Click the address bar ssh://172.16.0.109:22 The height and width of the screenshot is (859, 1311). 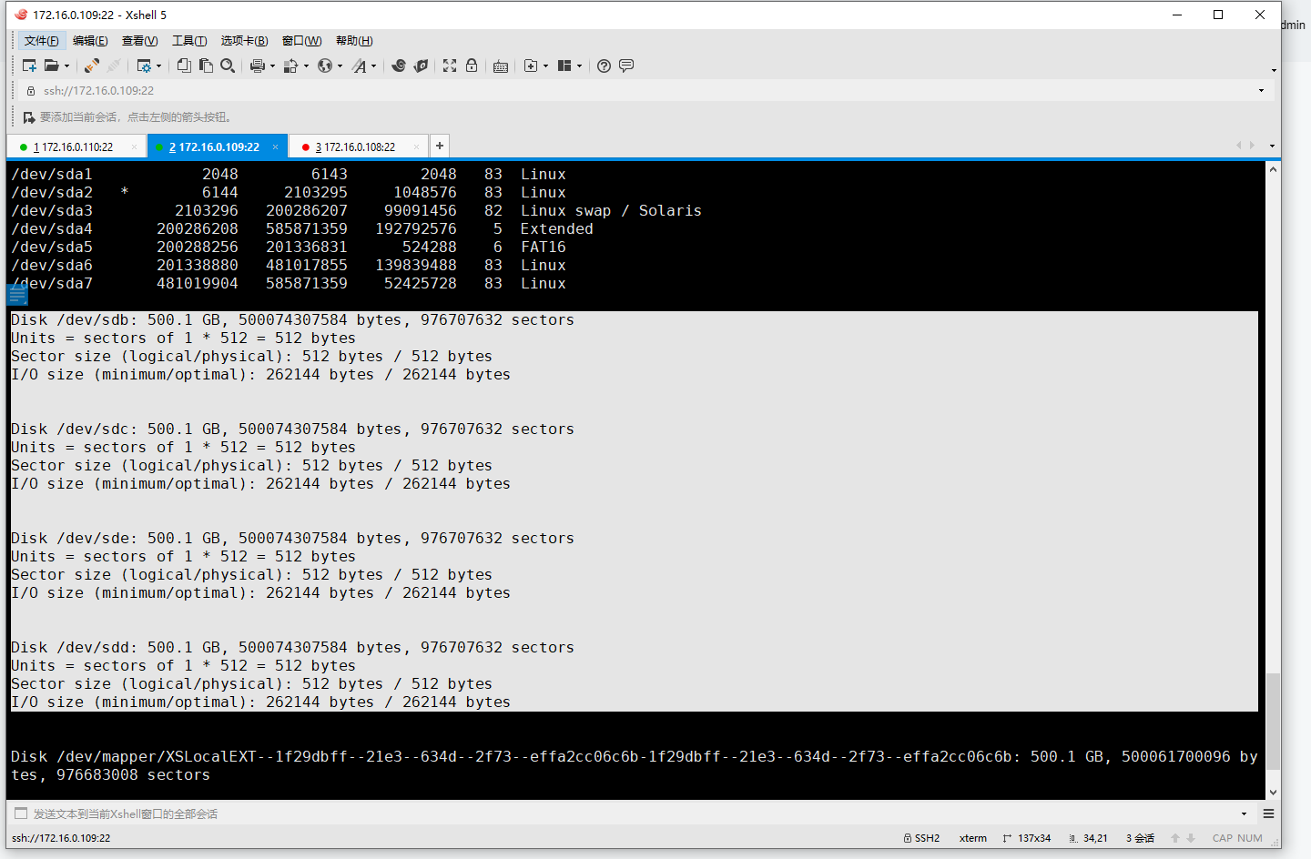click(x=98, y=91)
